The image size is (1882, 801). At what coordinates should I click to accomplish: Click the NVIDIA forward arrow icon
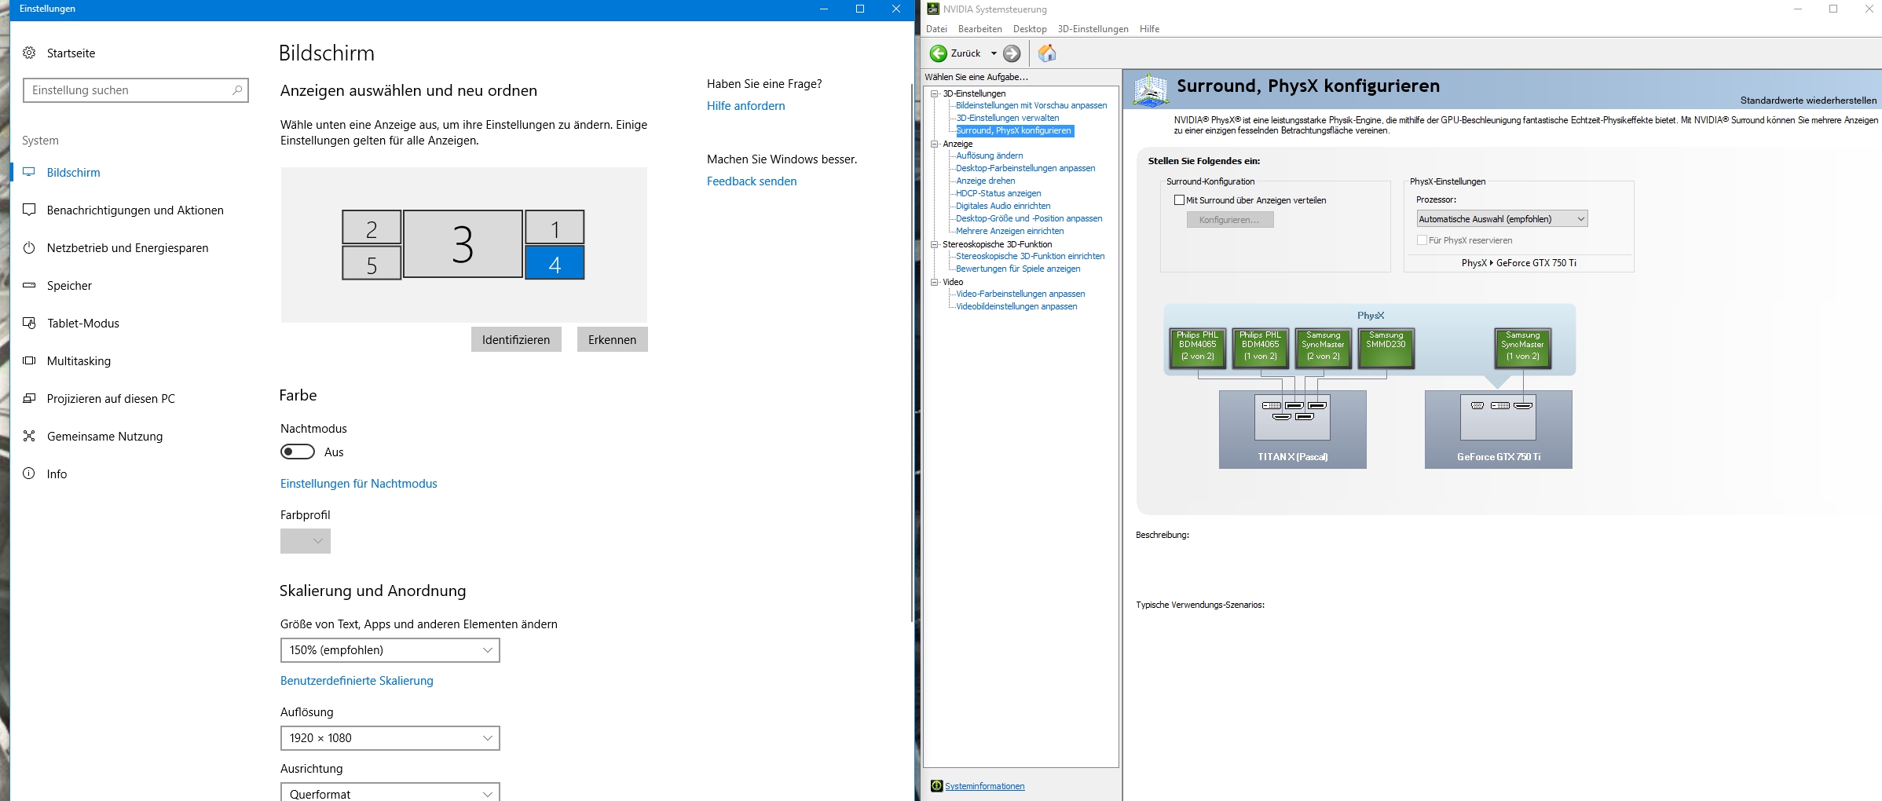1012,53
